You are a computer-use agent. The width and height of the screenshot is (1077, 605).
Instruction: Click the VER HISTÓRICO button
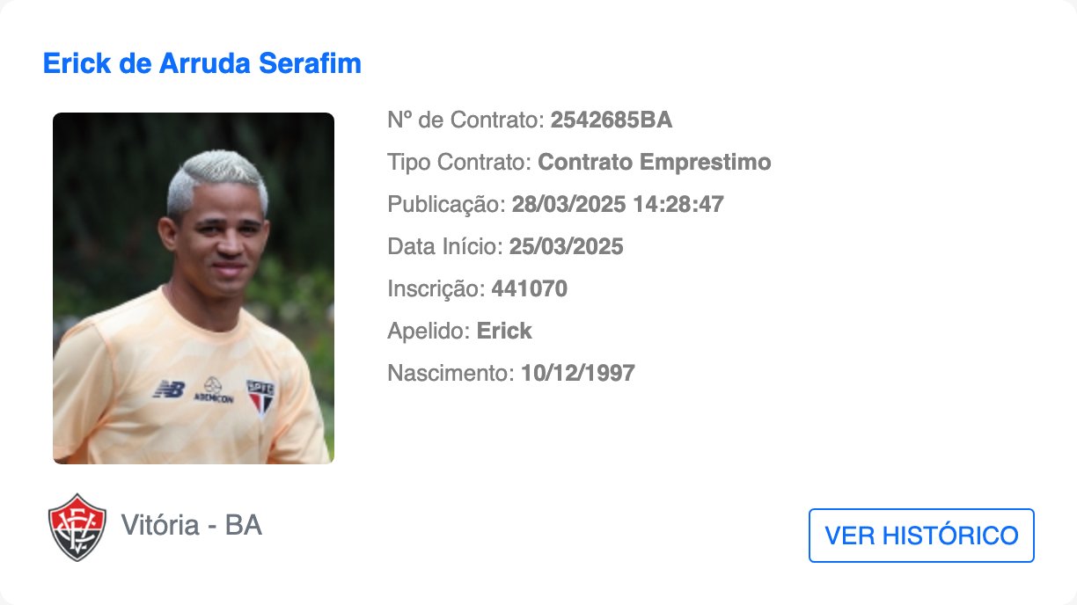(x=921, y=536)
